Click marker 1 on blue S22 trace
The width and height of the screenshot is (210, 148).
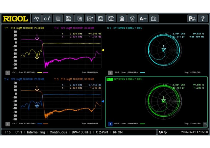(x=37, y=106)
